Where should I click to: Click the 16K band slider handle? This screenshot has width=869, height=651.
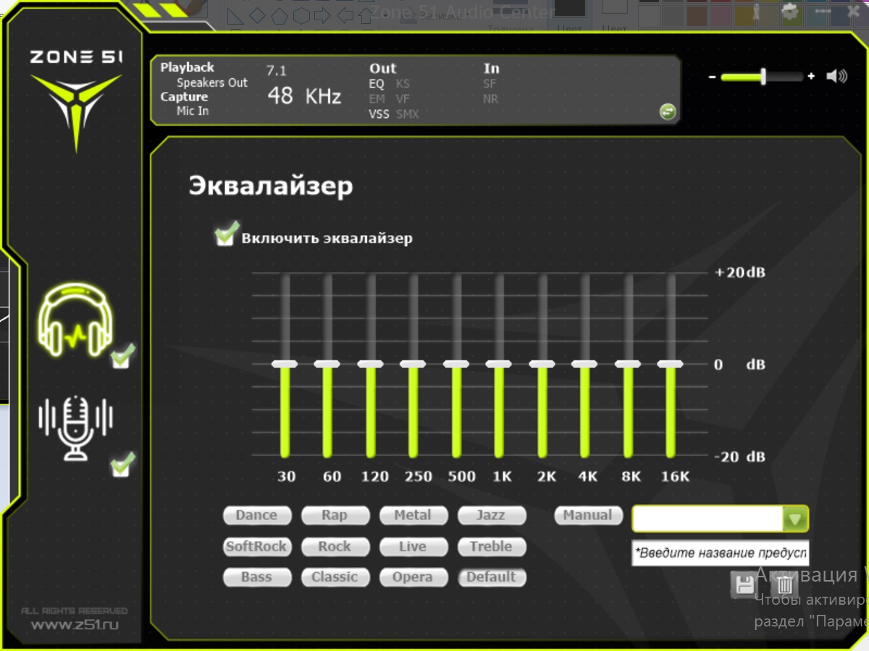pos(671,364)
